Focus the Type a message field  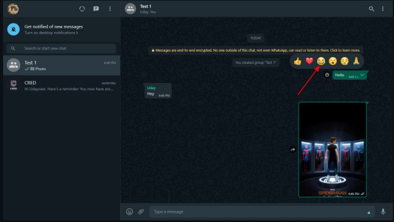262,212
